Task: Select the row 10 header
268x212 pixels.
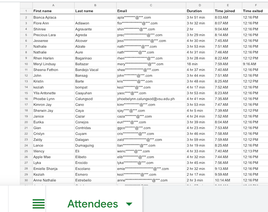Action: click(26, 64)
